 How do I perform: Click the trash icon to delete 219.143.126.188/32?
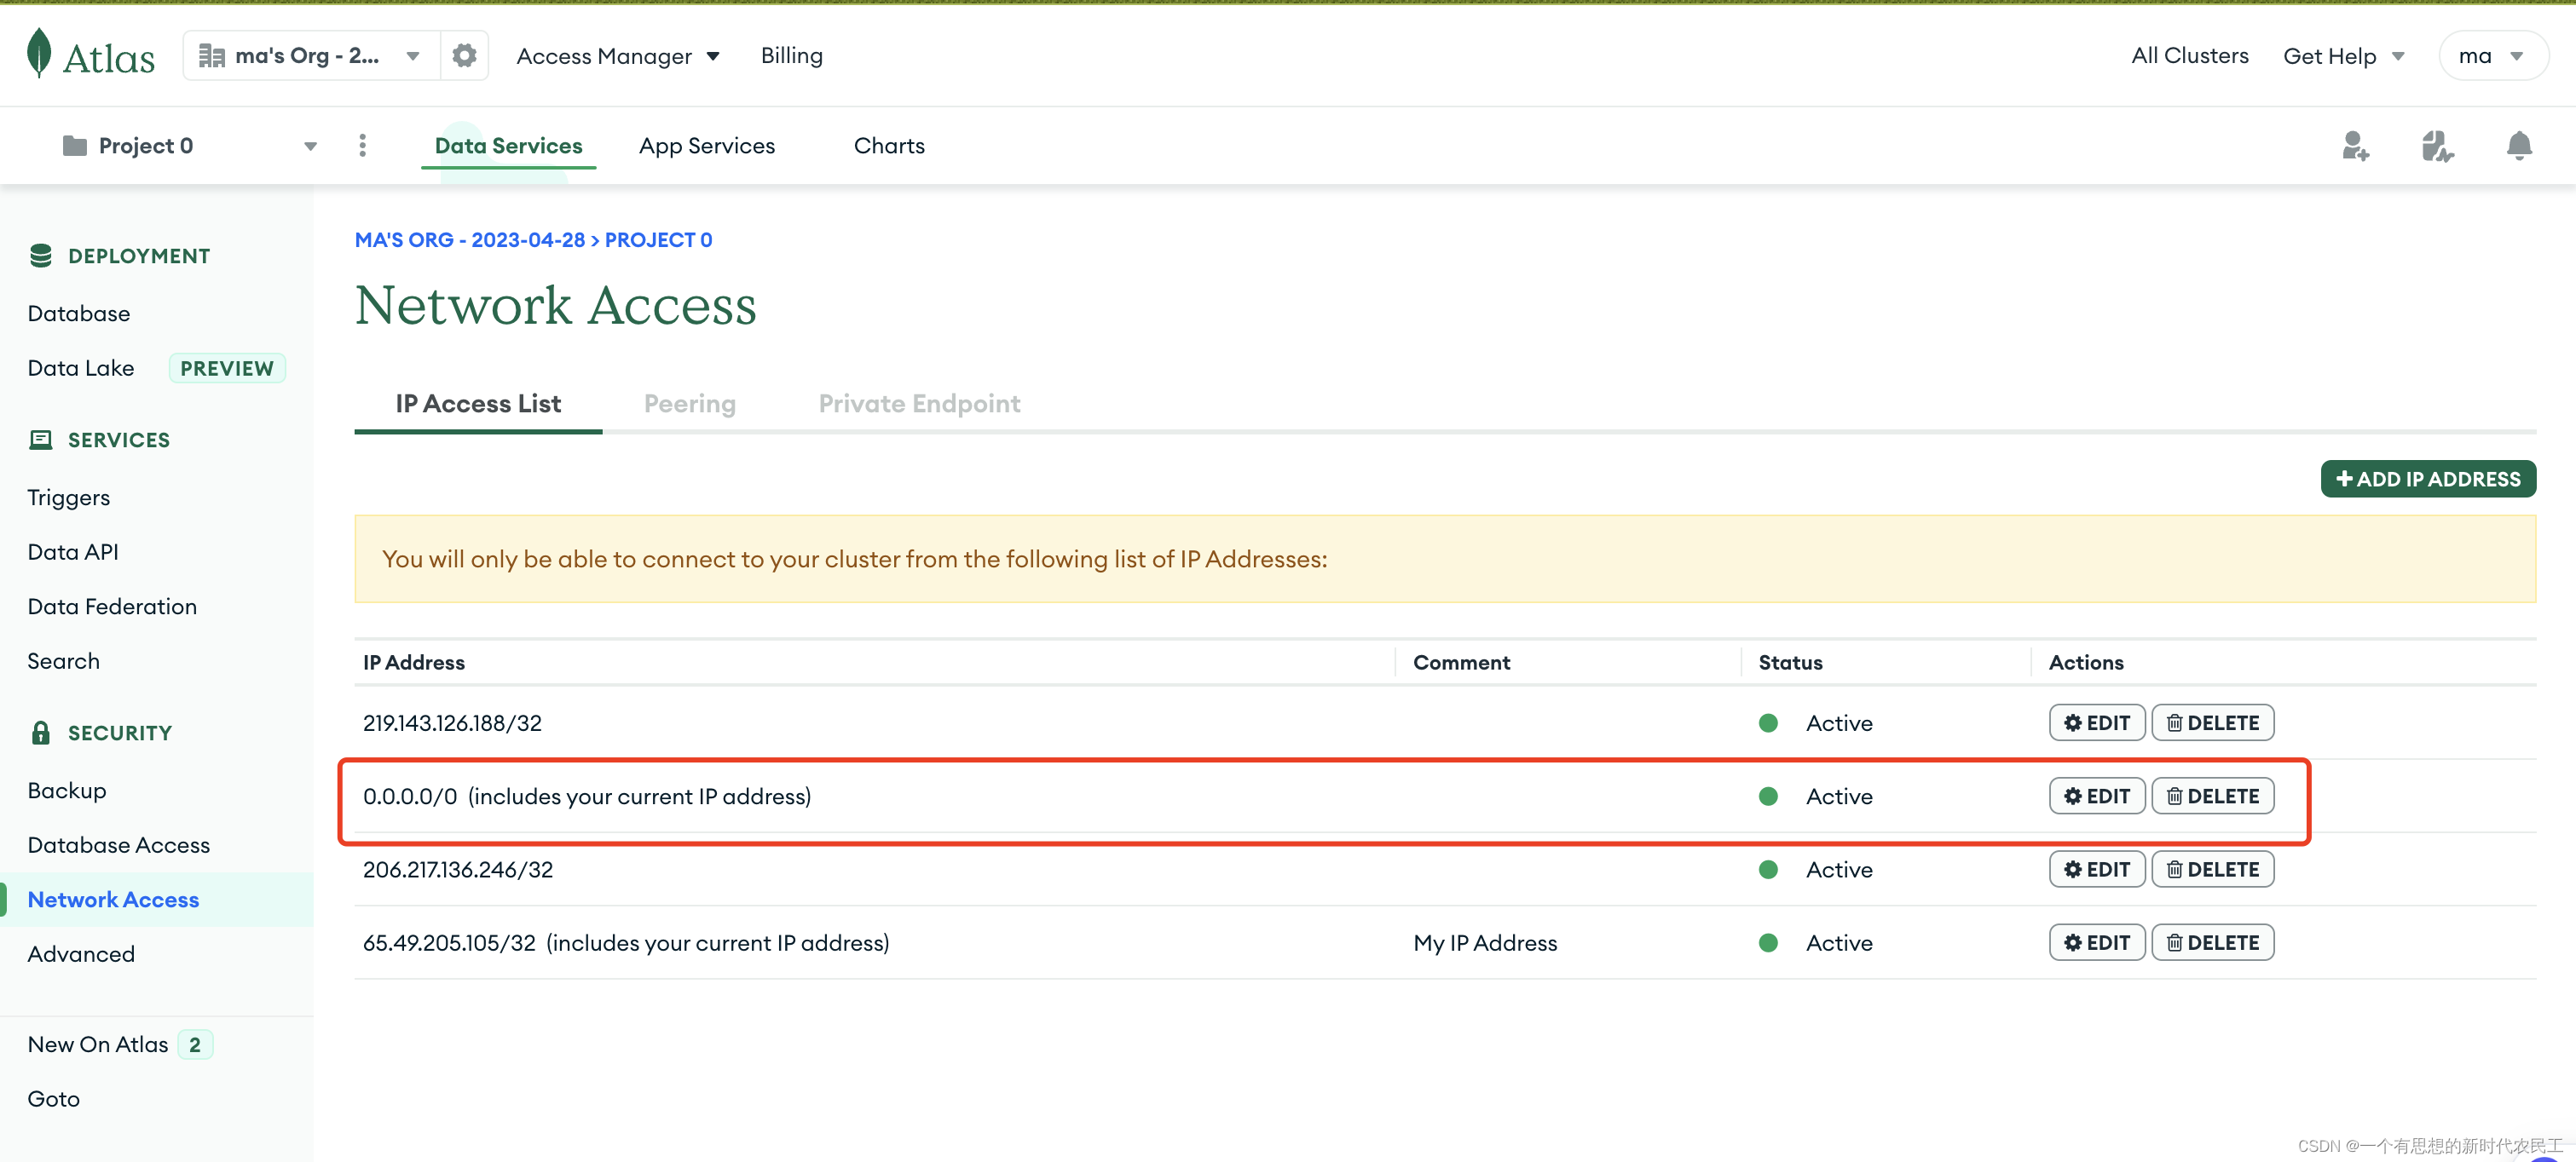(x=2176, y=722)
